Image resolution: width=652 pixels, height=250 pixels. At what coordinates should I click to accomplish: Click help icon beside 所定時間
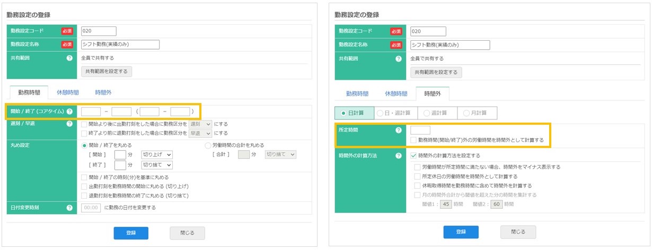point(399,130)
